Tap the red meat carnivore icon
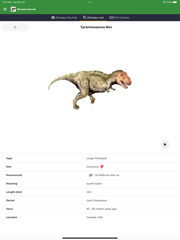The width and height of the screenshot is (180, 240). pos(102,167)
